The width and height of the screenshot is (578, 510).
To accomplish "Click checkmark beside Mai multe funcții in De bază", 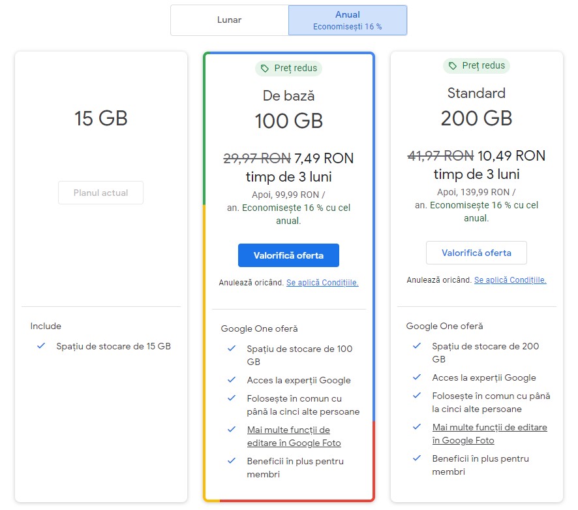I will (x=232, y=430).
